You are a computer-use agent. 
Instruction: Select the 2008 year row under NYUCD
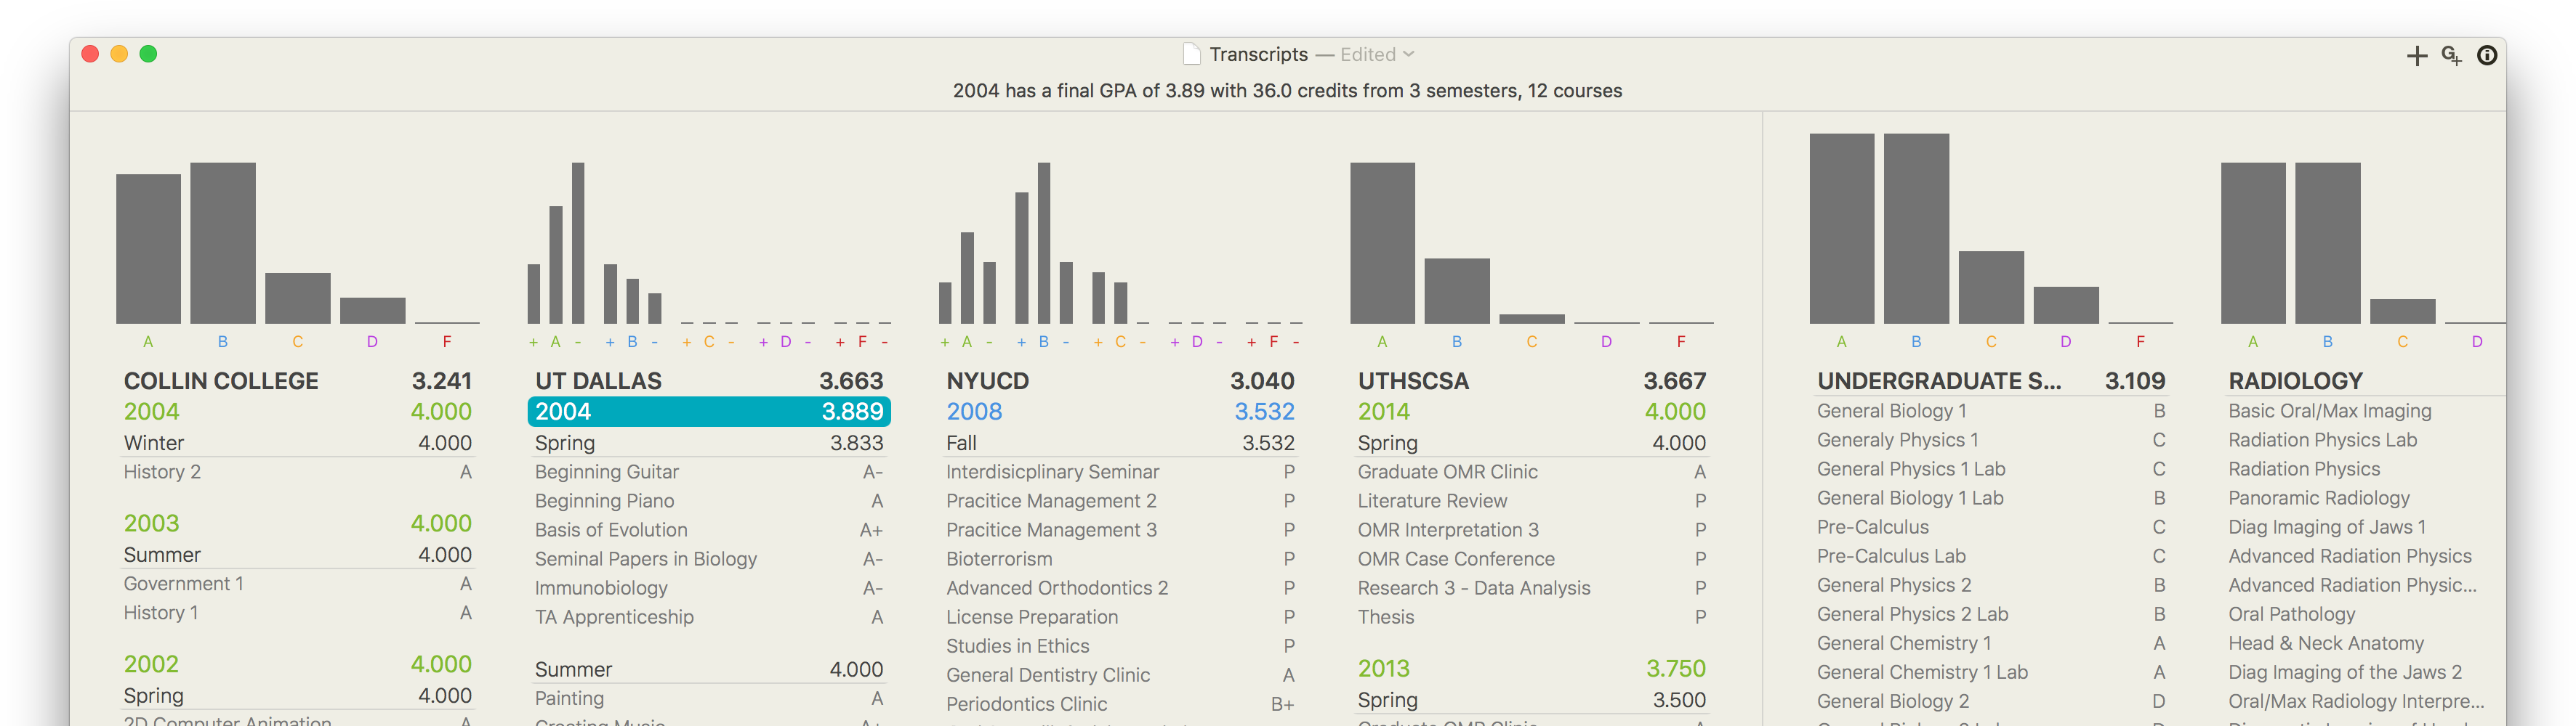point(1120,412)
